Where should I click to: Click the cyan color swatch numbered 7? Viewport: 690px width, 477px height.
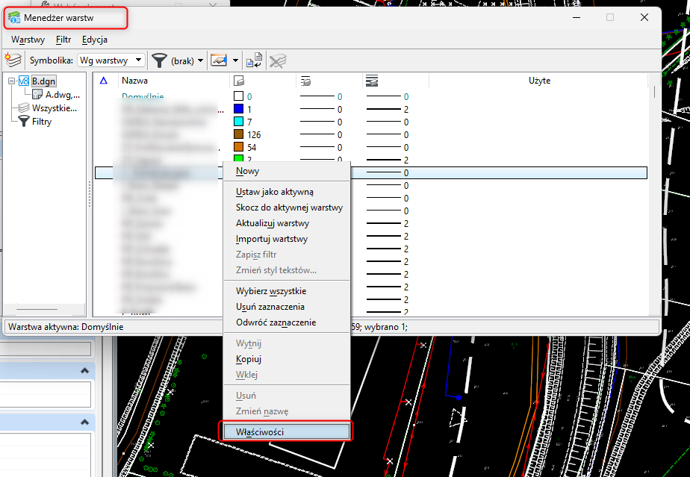point(239,122)
